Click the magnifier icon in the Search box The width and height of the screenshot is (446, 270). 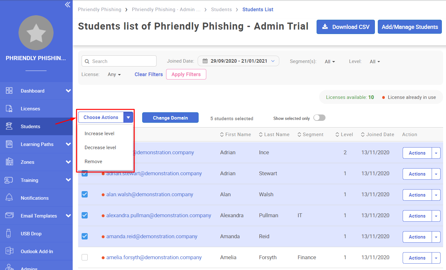(x=87, y=61)
